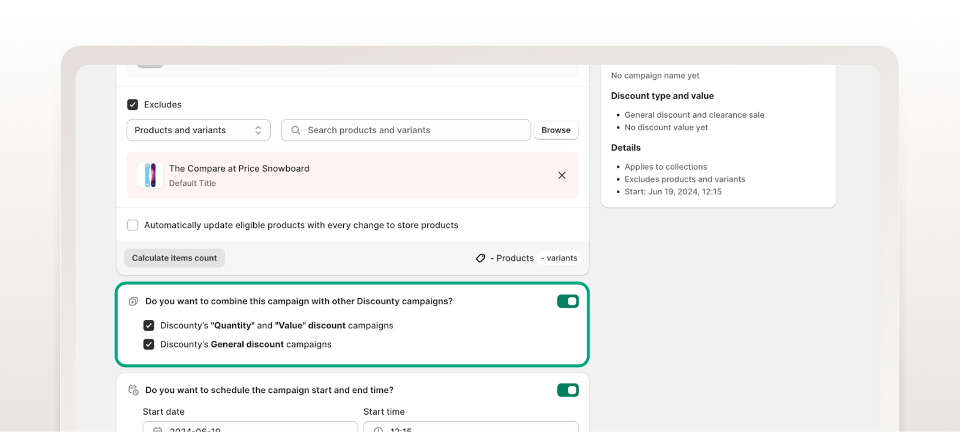The width and height of the screenshot is (960, 432).
Task: Uncheck Discounty's General discount campaigns
Action: pos(149,344)
